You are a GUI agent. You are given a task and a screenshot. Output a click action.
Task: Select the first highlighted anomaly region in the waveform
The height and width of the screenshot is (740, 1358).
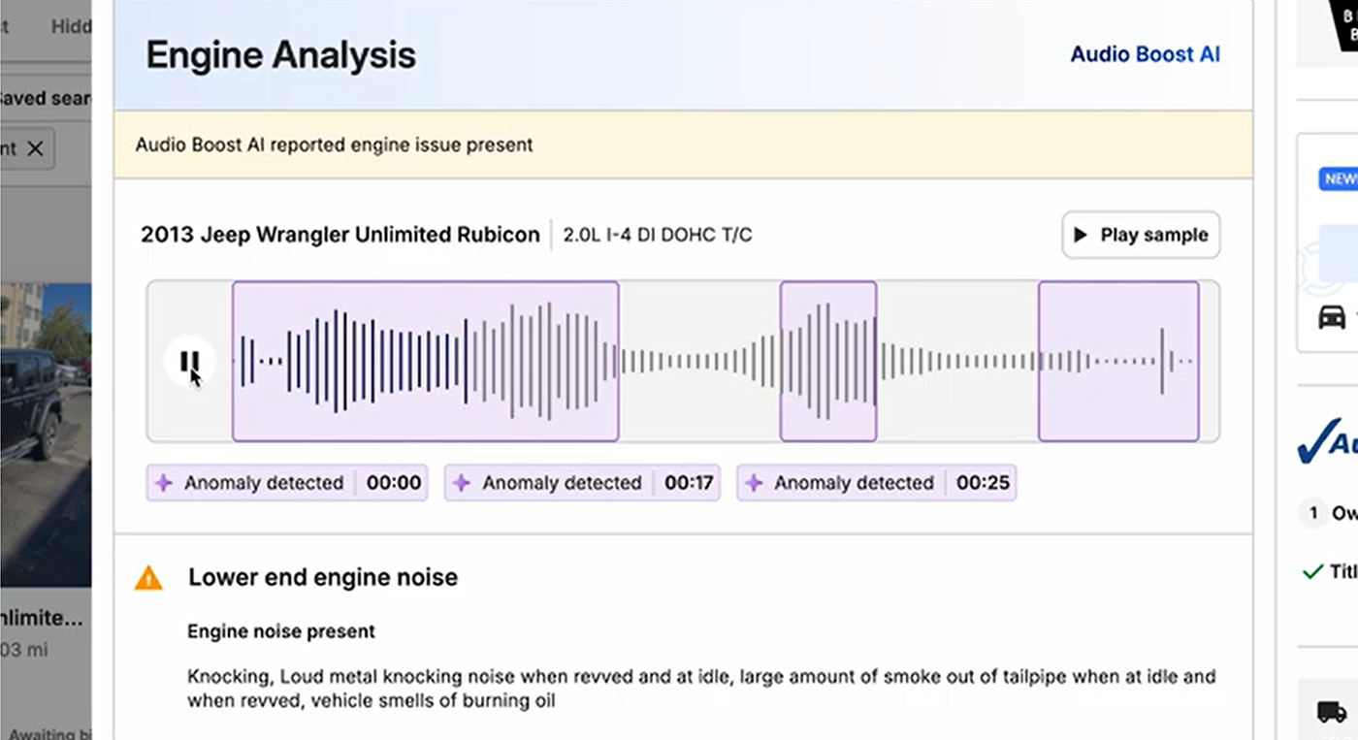pos(425,362)
